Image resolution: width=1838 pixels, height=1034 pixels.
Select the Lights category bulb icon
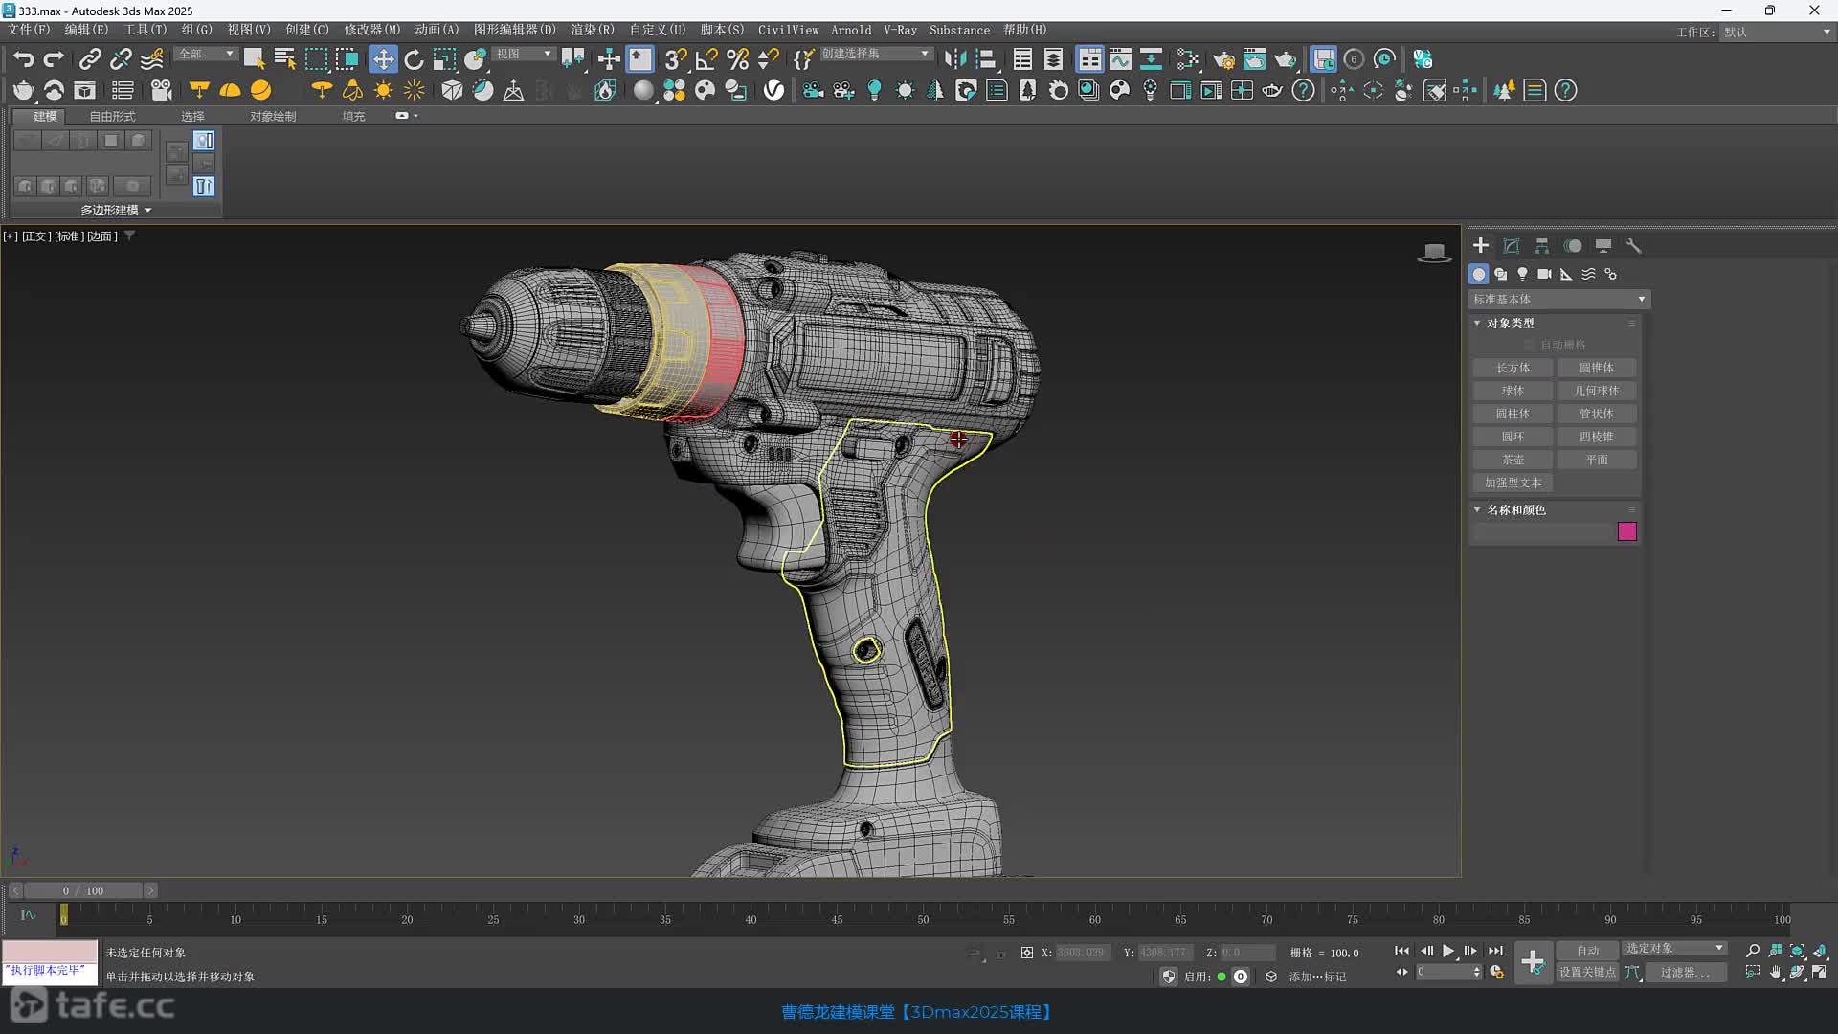click(1522, 274)
